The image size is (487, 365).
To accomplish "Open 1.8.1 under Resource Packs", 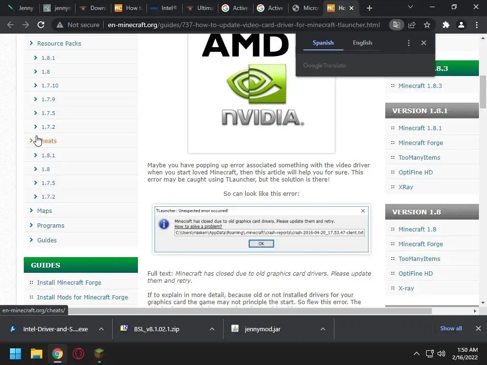I will coord(49,58).
